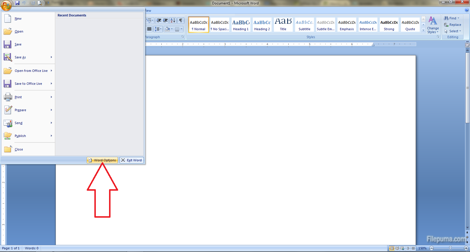Click the Replace icon in Editing group
The image size is (470, 252).
coord(446,25)
